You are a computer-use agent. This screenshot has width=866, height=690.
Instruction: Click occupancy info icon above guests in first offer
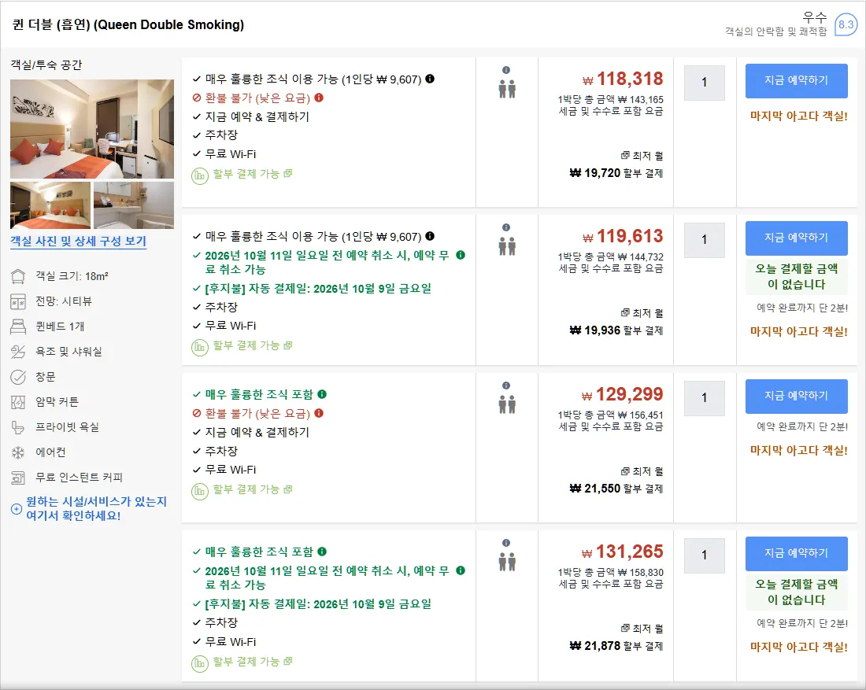506,70
